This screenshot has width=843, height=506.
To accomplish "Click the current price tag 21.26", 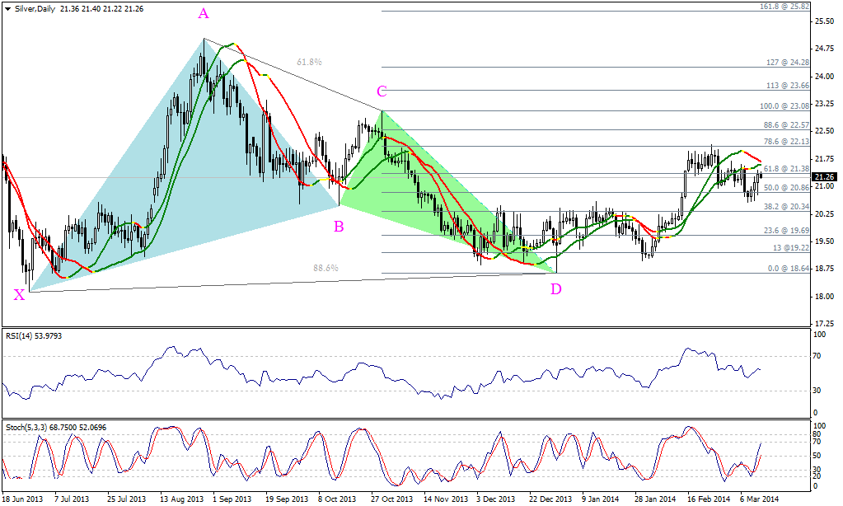I will [x=824, y=177].
